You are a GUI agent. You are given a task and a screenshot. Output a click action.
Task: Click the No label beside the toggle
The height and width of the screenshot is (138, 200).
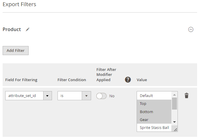point(112,96)
